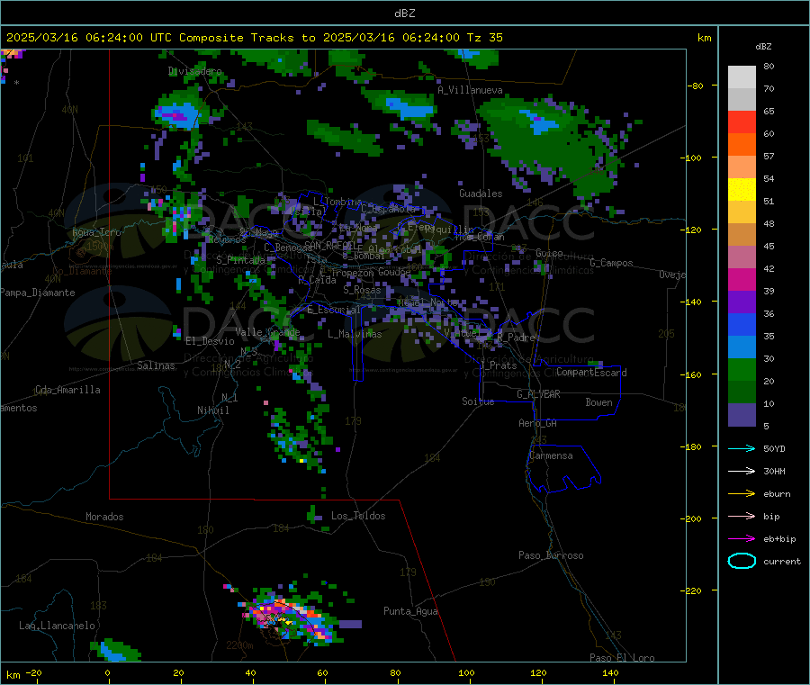This screenshot has height=685, width=810.
Task: Click the 'Morados' map label
Action: coord(104,517)
